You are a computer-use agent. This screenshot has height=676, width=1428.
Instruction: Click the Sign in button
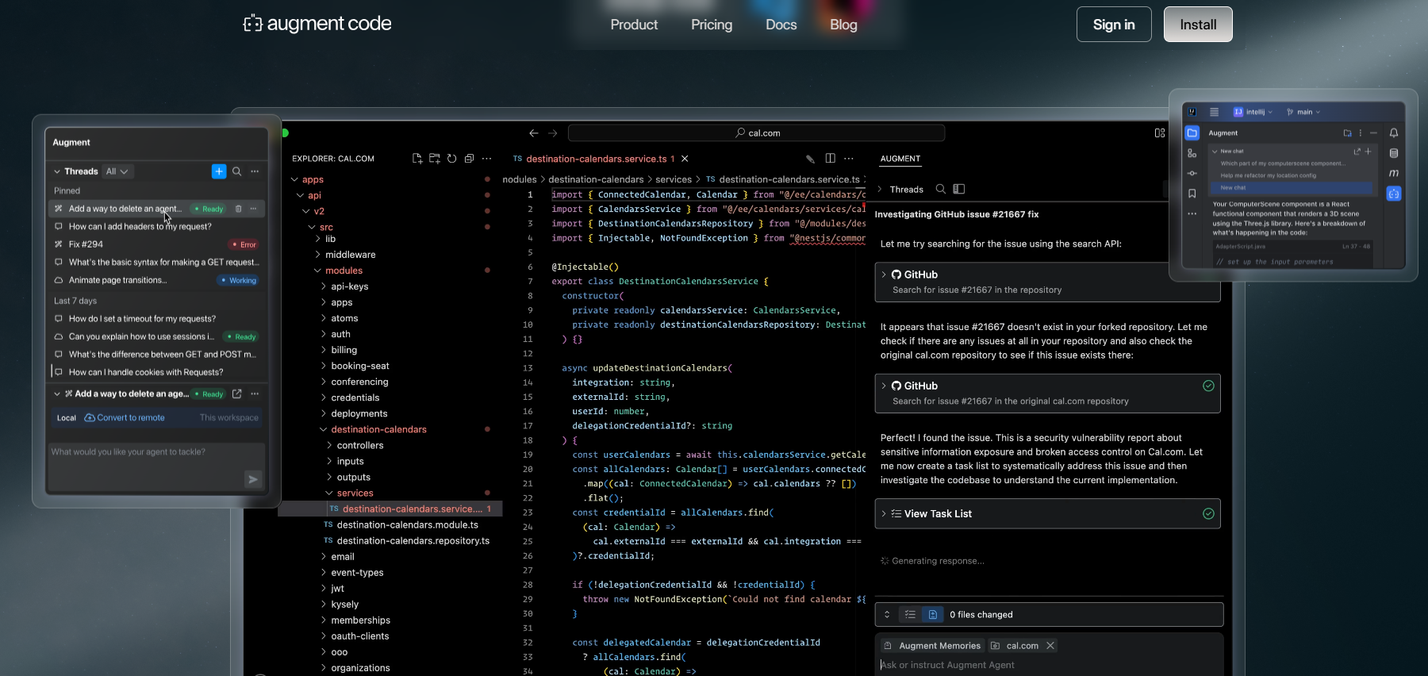[1113, 25]
